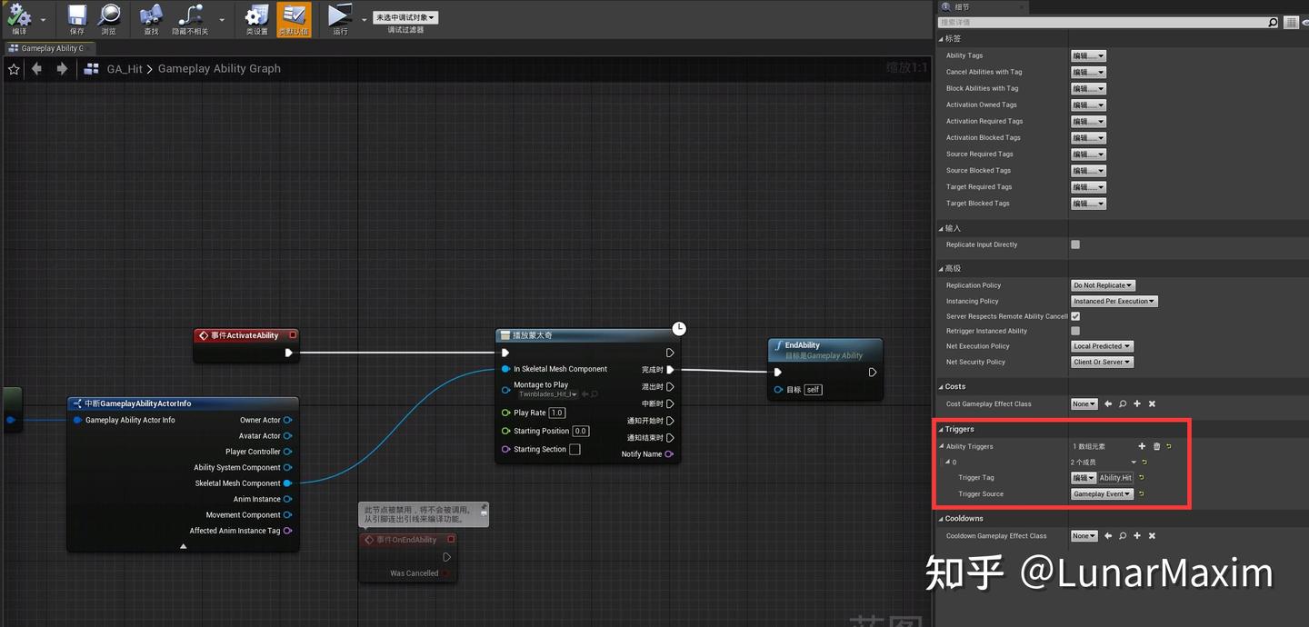Toggle Replicate Input Directly checkbox
1309x627 pixels.
(1075, 244)
